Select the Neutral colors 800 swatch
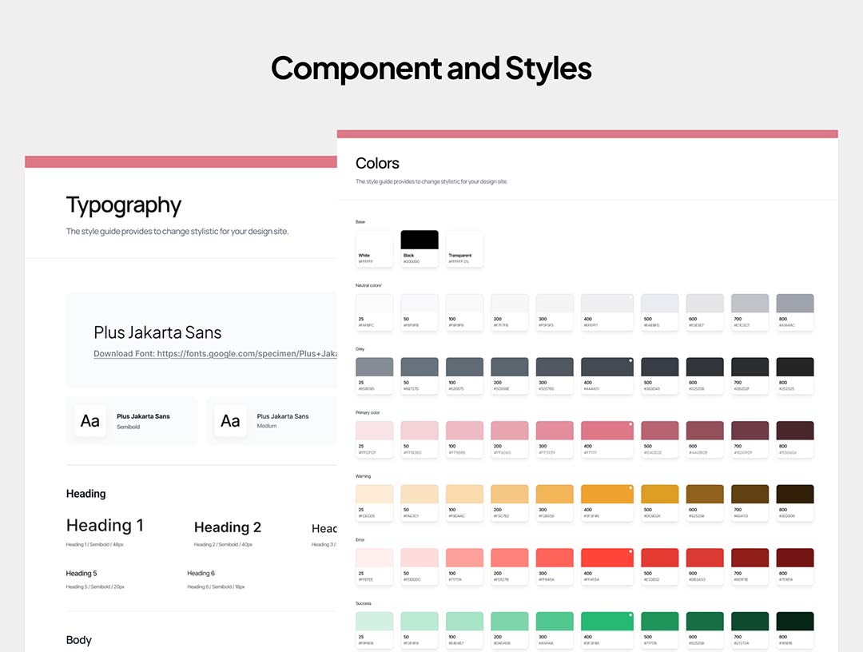This screenshot has width=863, height=652. (x=794, y=304)
